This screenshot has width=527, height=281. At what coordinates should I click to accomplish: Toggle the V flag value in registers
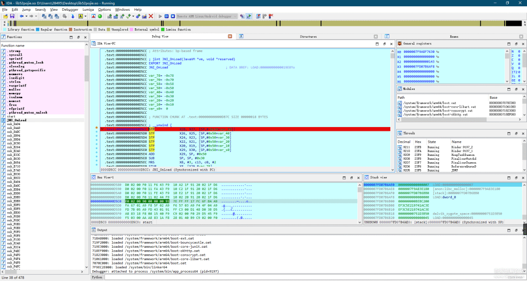519,64
